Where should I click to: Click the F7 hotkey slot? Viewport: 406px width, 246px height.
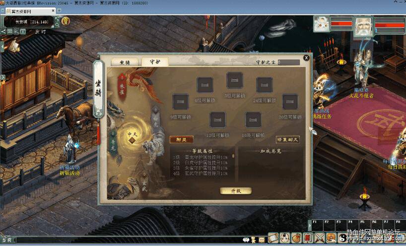[389, 225]
